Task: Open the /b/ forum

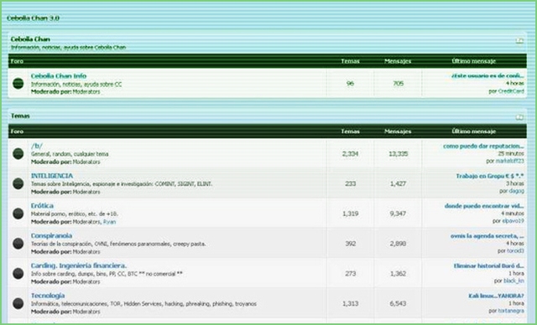Action: 37,146
